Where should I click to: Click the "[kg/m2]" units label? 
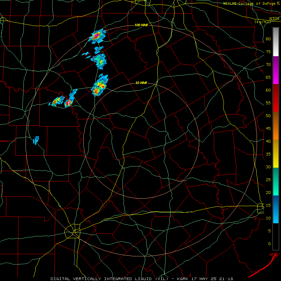pos(263,22)
